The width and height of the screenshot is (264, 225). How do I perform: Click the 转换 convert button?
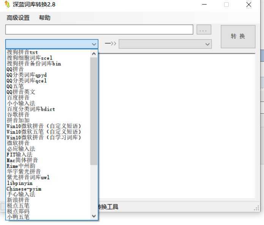(x=238, y=36)
